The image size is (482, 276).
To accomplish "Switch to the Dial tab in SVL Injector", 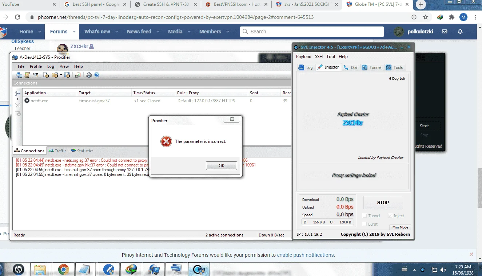I will point(351,67).
